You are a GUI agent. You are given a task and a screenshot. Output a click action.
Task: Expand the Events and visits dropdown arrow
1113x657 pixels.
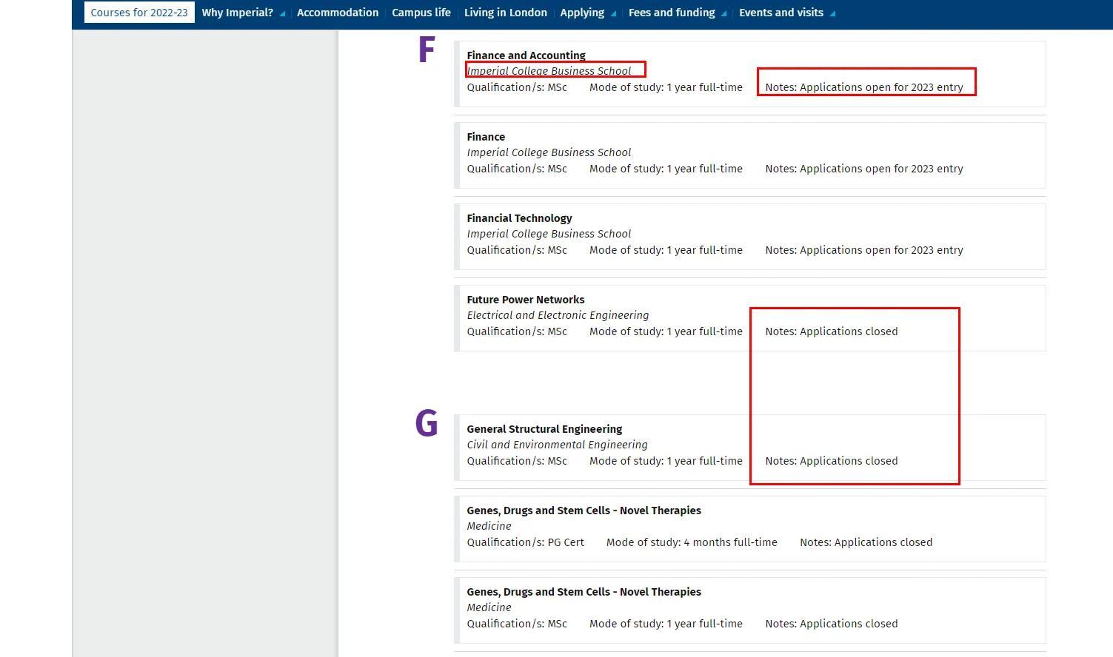[833, 13]
